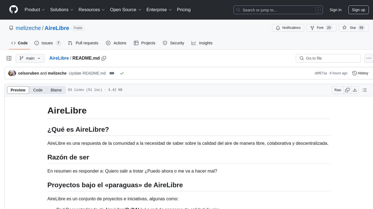Expand the Enterprise menu
Viewport: 373px width, 209px height.
(x=159, y=10)
